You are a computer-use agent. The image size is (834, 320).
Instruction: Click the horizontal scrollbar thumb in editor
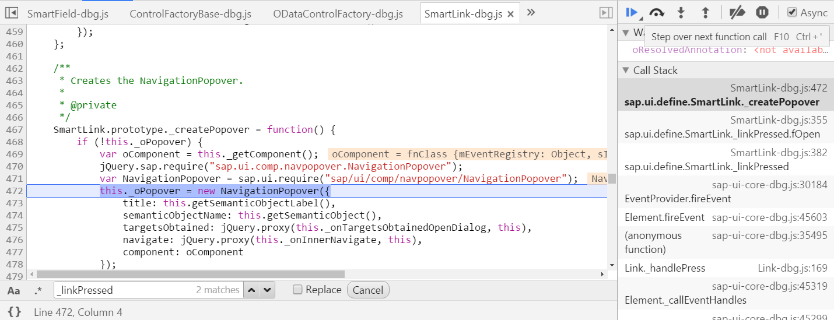click(x=190, y=274)
